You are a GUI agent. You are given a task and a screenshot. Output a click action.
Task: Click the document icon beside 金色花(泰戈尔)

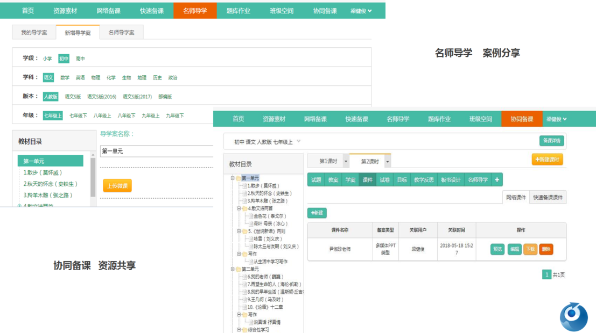click(250, 216)
